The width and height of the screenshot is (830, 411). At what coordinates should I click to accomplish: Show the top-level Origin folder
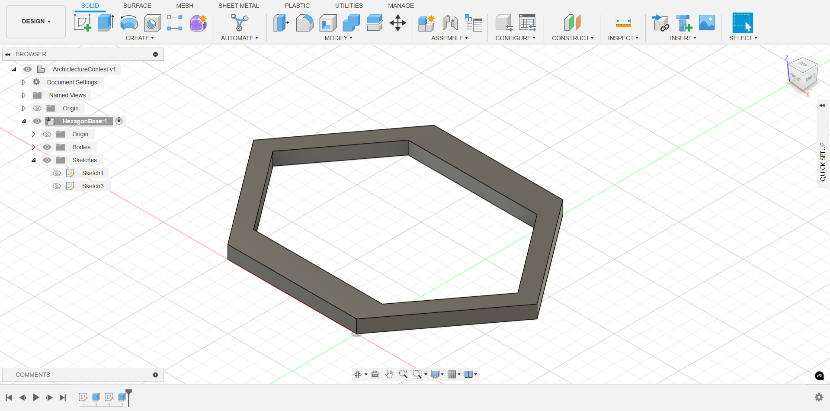click(38, 108)
